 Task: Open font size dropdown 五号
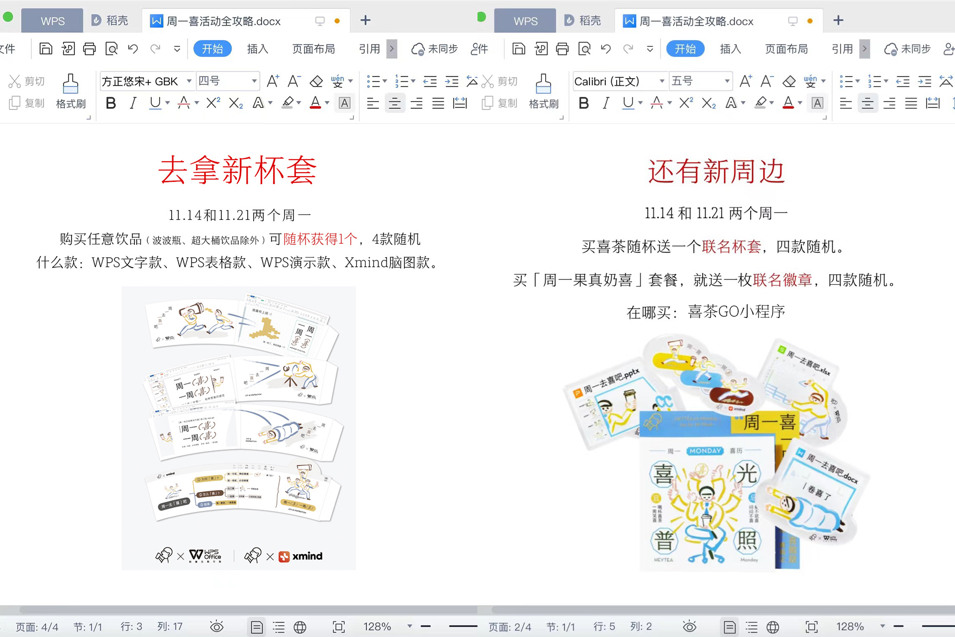pyautogui.click(x=727, y=81)
